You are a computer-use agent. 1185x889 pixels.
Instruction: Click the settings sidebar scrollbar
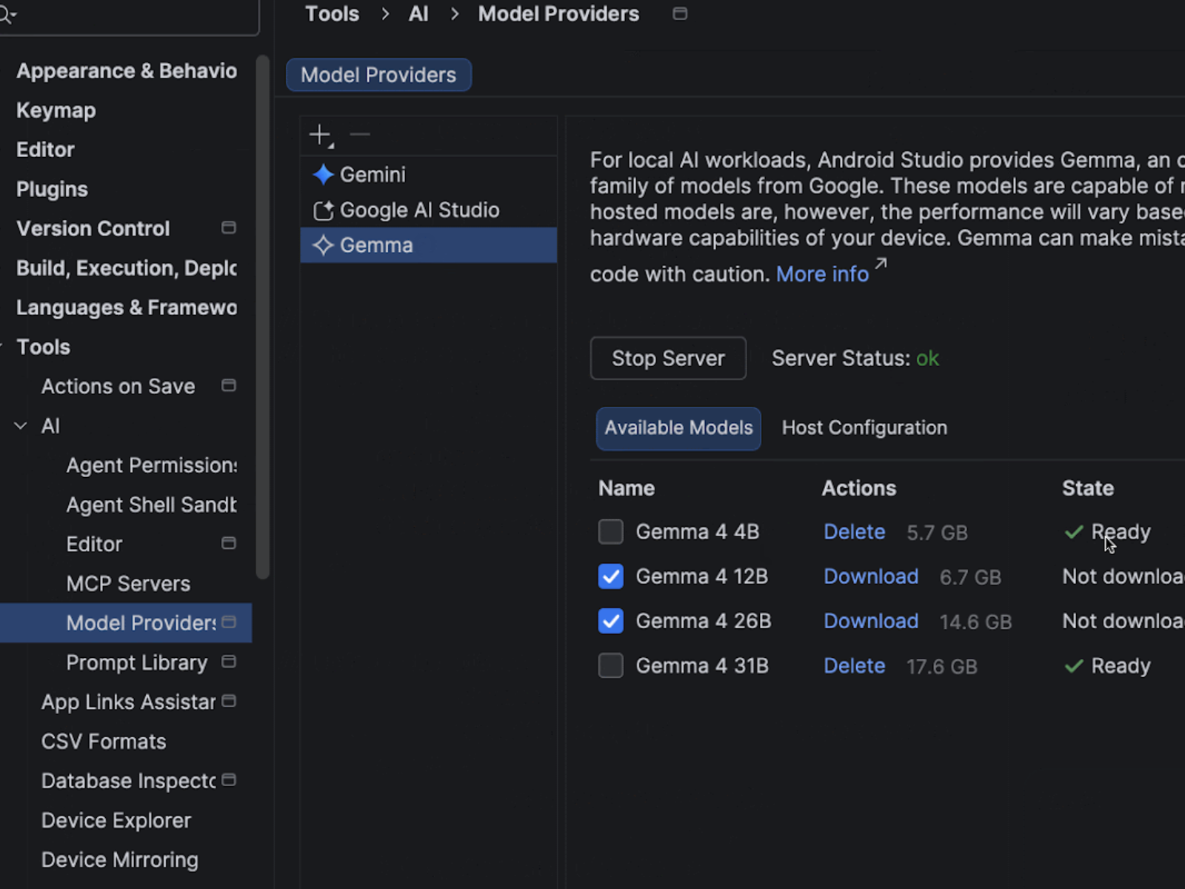[262, 317]
